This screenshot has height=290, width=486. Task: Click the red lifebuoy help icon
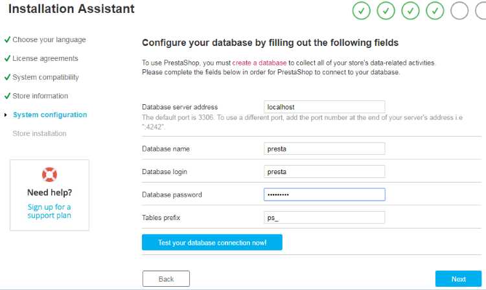point(50,175)
